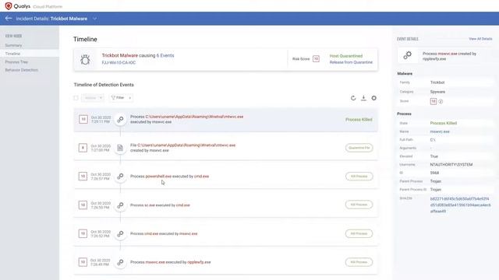Image resolution: width=499 pixels, height=280 pixels.
Task: Open the first event's executable path link
Action: pos(194,117)
